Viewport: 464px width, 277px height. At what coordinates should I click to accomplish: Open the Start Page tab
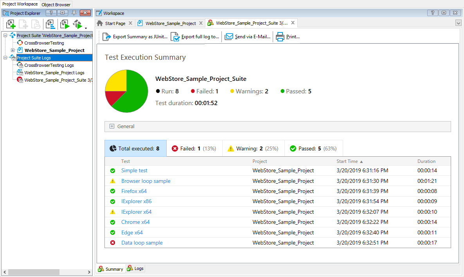click(115, 23)
